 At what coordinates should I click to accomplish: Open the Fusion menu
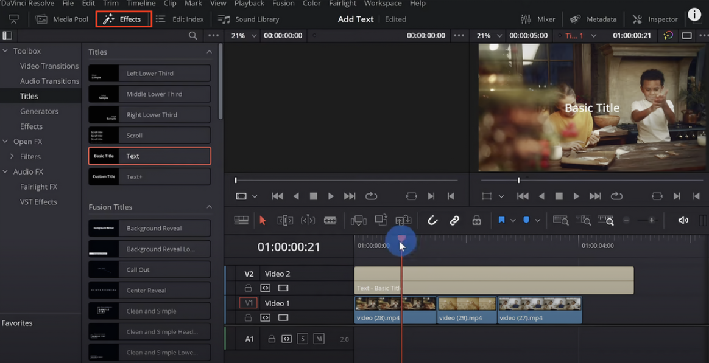[283, 4]
